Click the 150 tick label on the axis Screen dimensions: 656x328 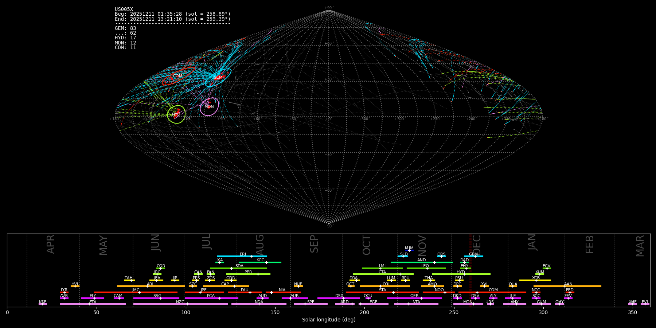tap(275, 312)
